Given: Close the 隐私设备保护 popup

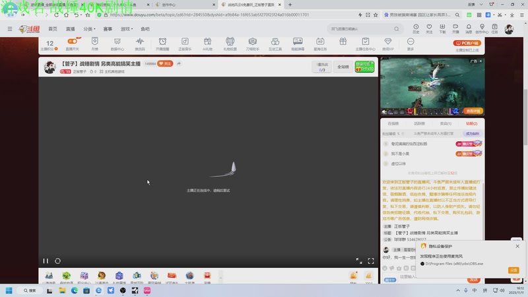Looking at the screenshot, I should click(517, 246).
